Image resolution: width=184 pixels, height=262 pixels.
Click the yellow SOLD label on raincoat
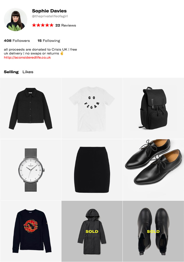coord(92,231)
